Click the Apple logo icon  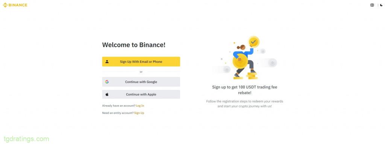pyautogui.click(x=107, y=94)
